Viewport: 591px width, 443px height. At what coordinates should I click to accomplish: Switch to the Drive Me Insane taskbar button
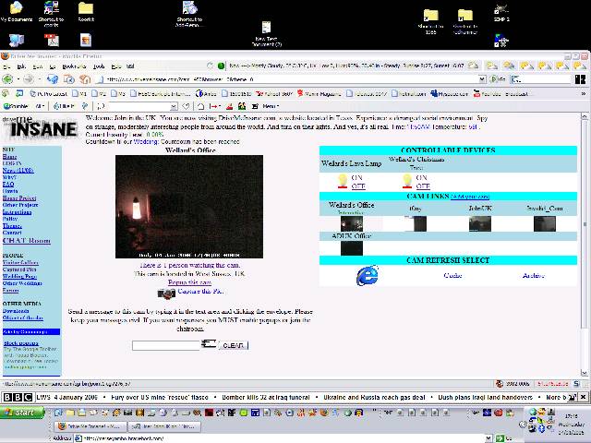pyautogui.click(x=90, y=426)
